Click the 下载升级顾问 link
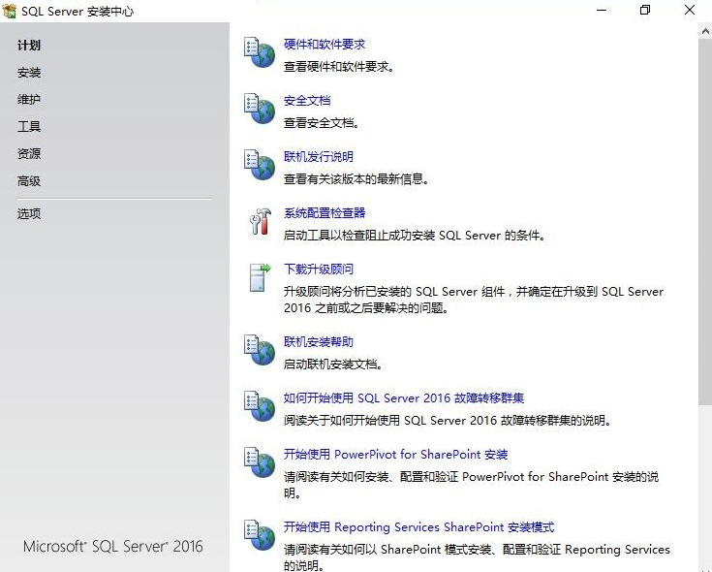712x572 pixels. coord(319,269)
